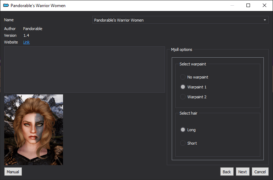Maximize the installer window
Viewport: 273px width, 180px height.
(248, 5)
